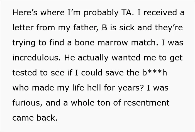This screenshot has height=132, width=195.
Task: Click the word "resentment" in seventh line
Action: point(147,103)
